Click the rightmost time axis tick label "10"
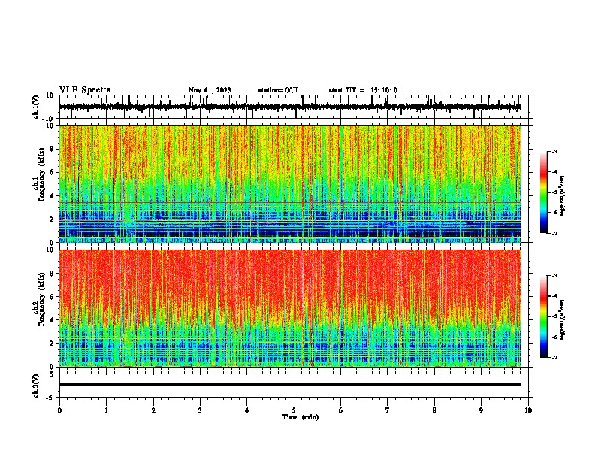This screenshot has height=460, width=595. 528,410
